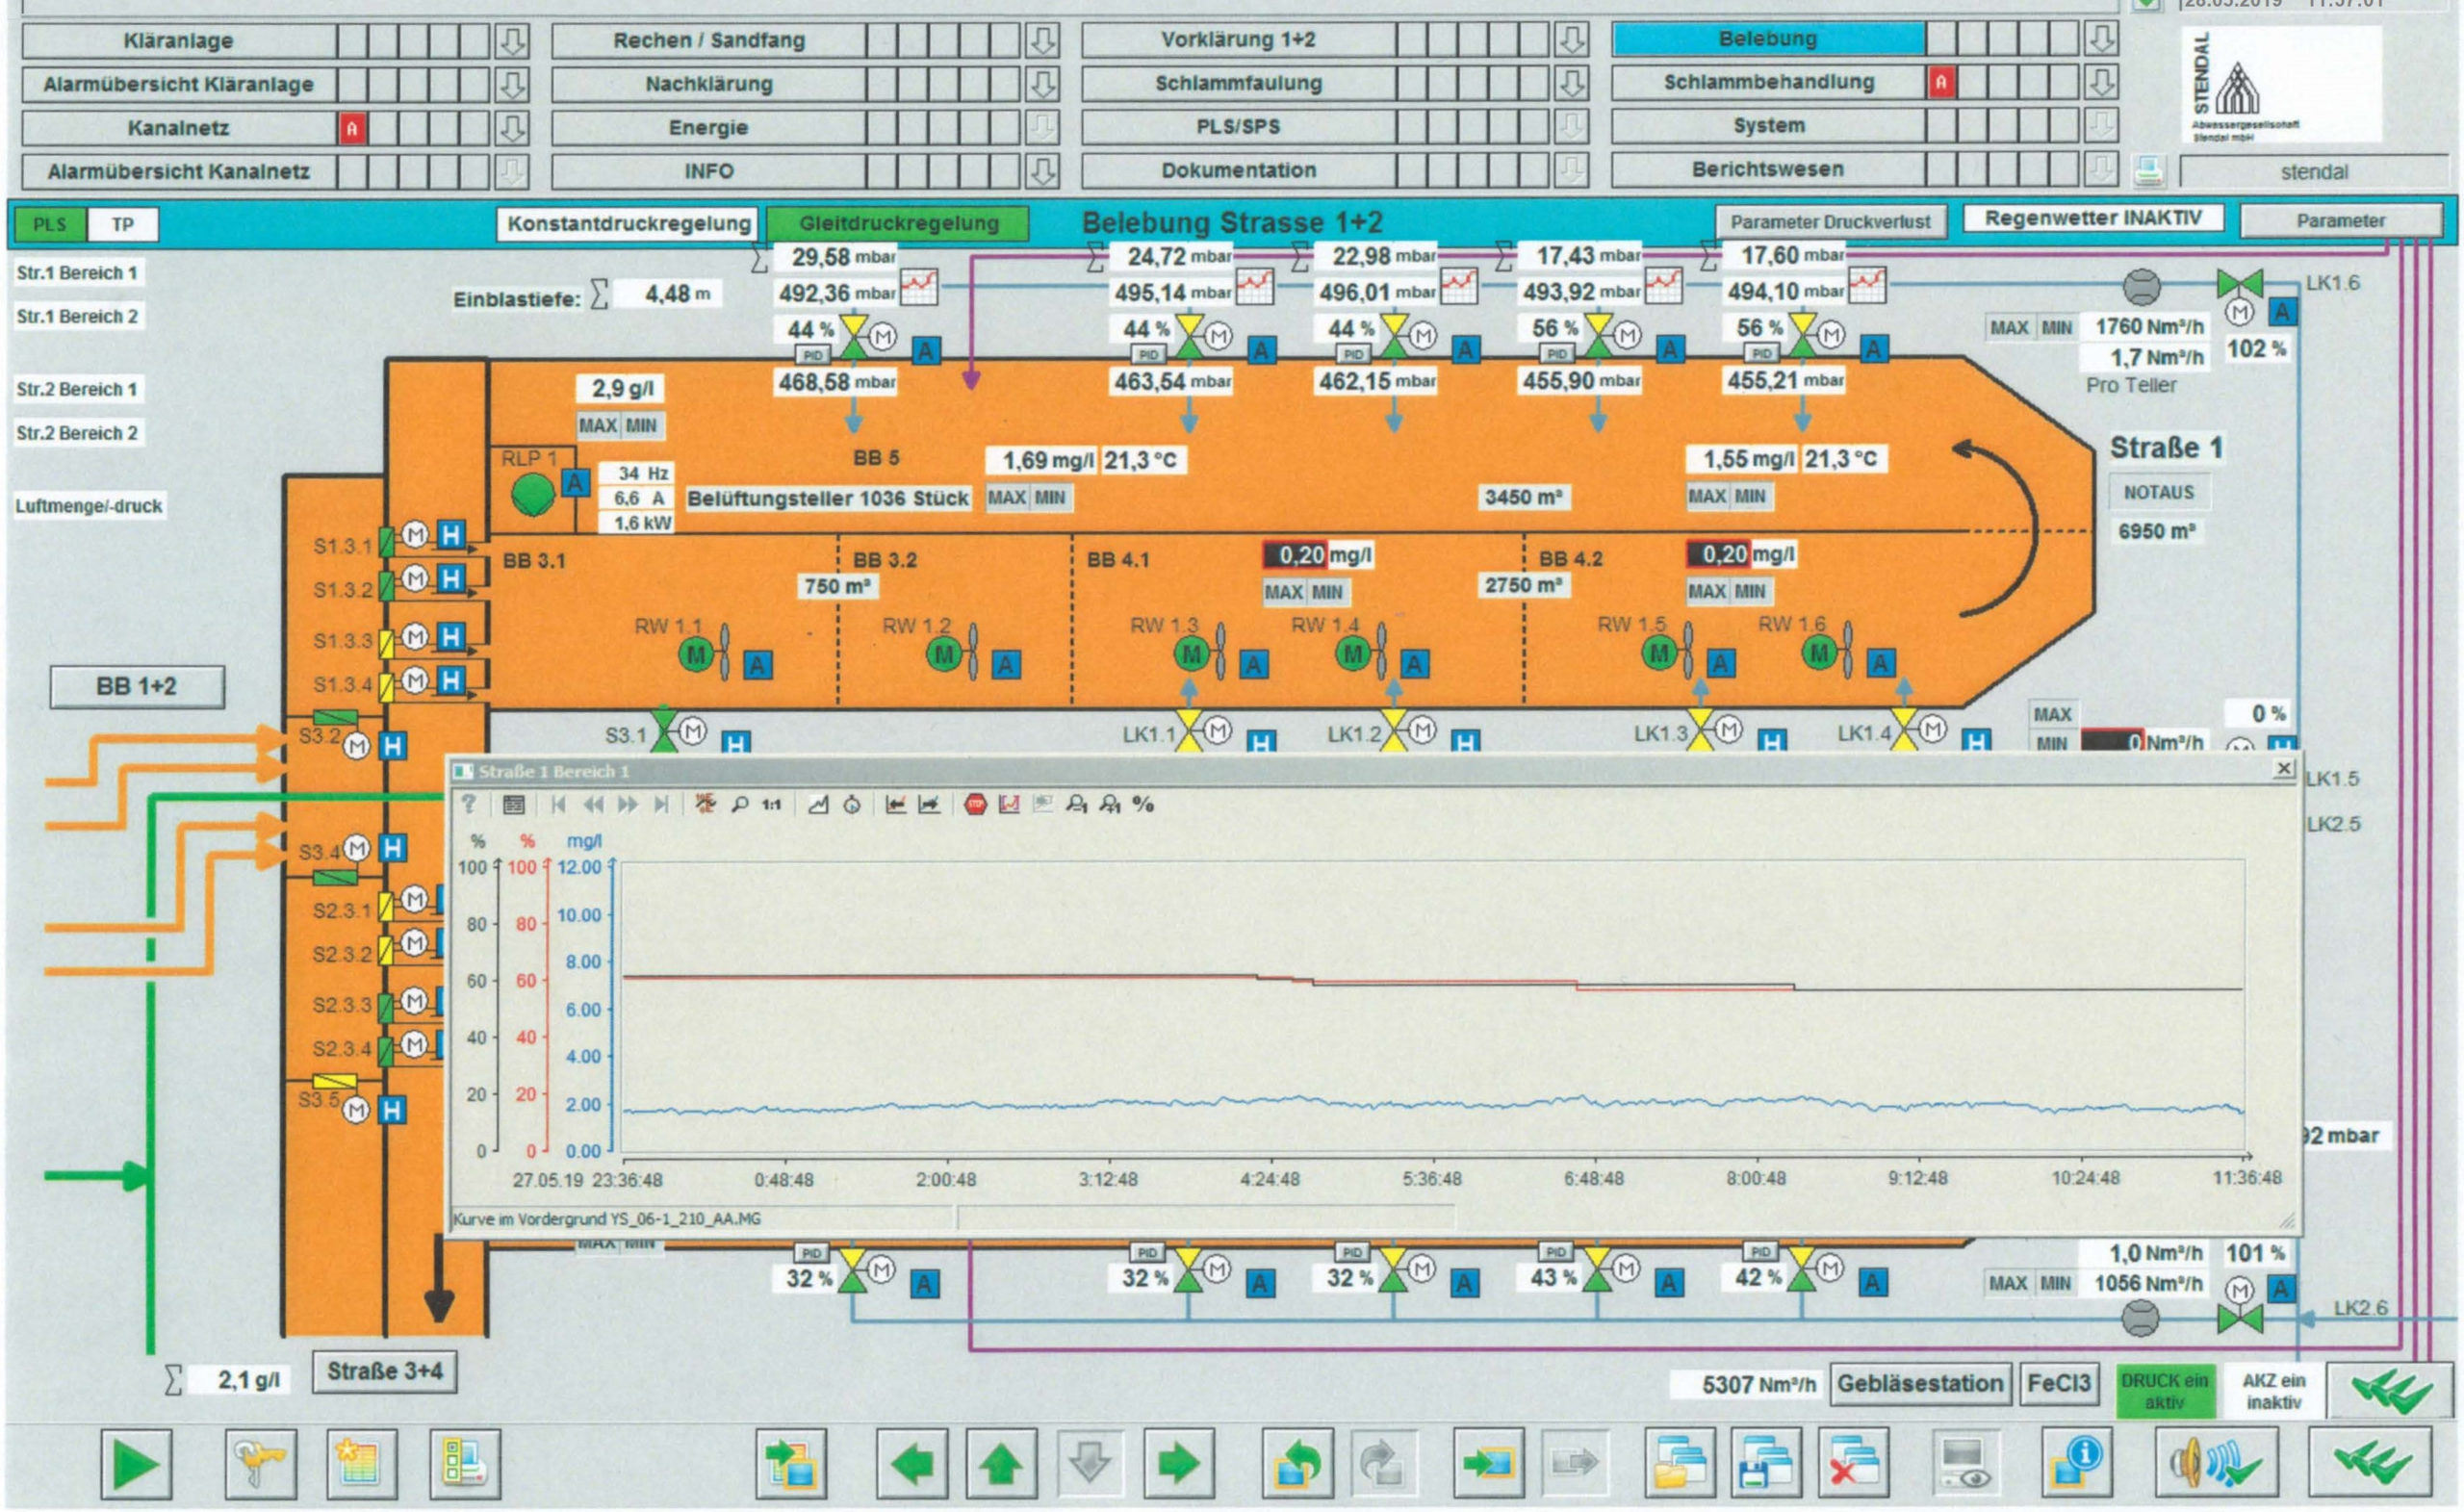Click the magnifier zoom icon in trend toolbar
The height and width of the screenshot is (1512, 2464).
pyautogui.click(x=739, y=804)
